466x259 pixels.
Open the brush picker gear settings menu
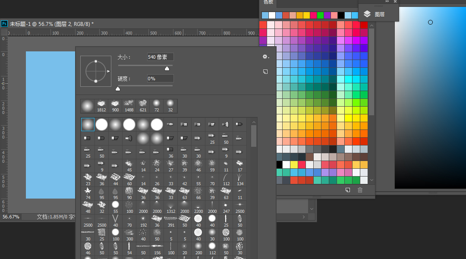(265, 57)
